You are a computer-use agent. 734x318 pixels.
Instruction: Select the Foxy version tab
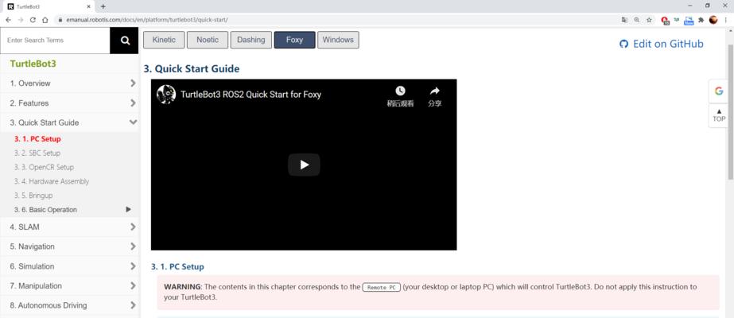[294, 40]
